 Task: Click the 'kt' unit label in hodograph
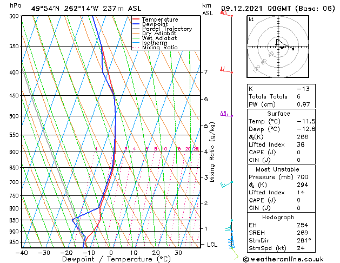click(251, 19)
